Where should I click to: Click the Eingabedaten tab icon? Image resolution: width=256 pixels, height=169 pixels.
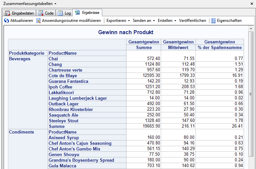pyautogui.click(x=7, y=13)
